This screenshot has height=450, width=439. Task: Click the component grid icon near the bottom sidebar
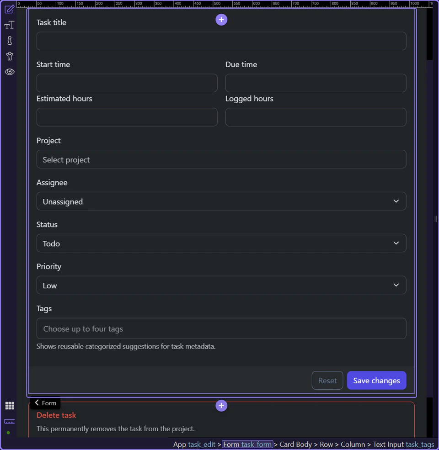tap(9, 405)
